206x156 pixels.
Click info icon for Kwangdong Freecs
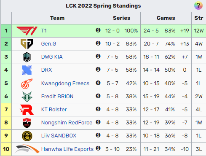pos(98,83)
